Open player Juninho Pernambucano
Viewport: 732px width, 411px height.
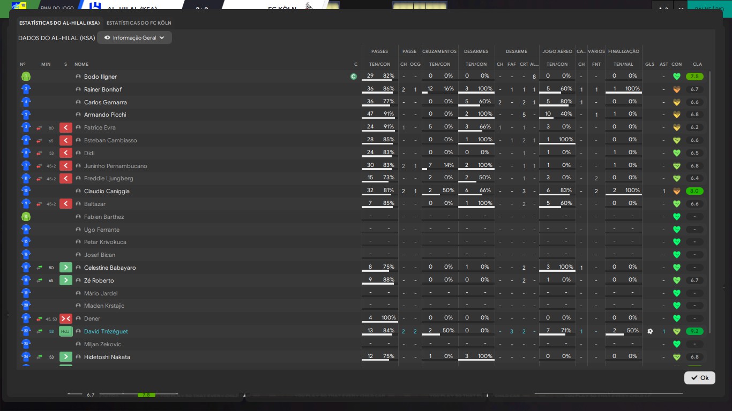[115, 166]
